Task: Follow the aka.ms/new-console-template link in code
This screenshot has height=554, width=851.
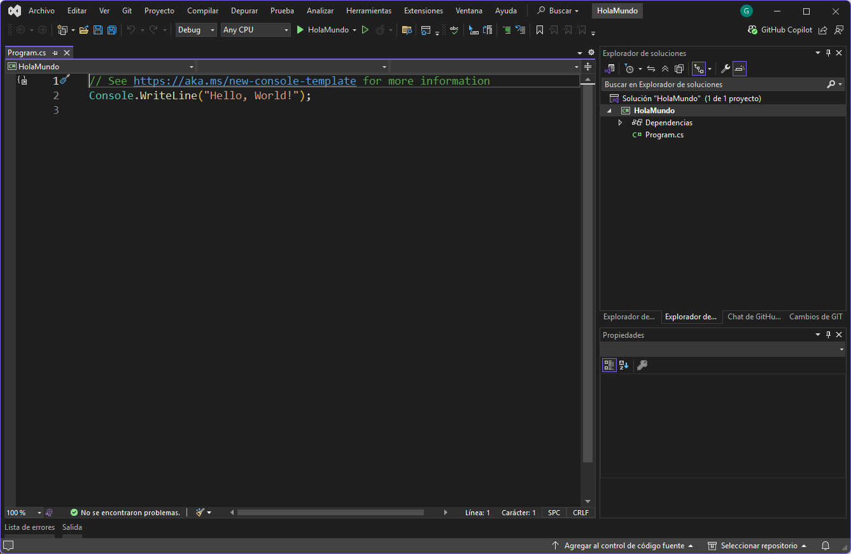Action: pyautogui.click(x=244, y=81)
